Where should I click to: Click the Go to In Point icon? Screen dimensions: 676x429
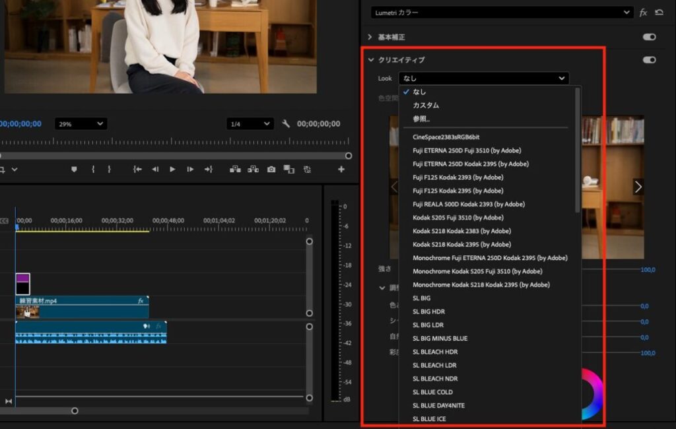pos(137,169)
